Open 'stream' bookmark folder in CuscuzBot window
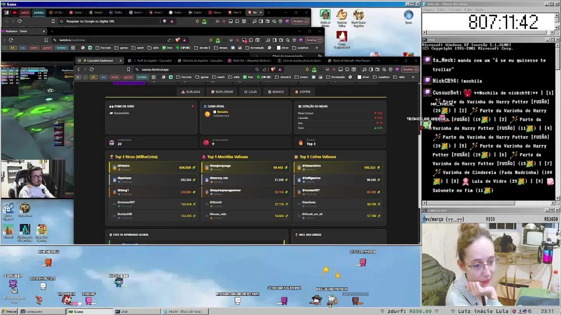This screenshot has width=561, height=315. (x=302, y=77)
